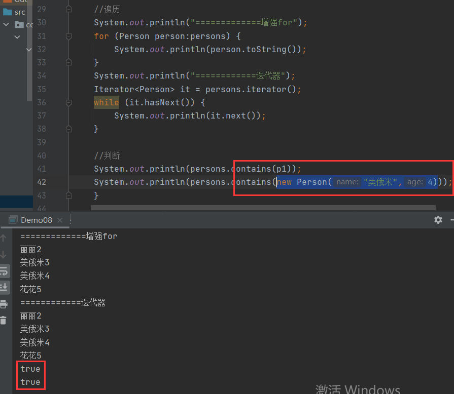Click the print console output icon
The width and height of the screenshot is (454, 394).
pyautogui.click(x=4, y=304)
